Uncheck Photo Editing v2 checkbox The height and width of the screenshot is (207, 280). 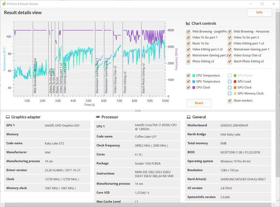tap(188, 61)
